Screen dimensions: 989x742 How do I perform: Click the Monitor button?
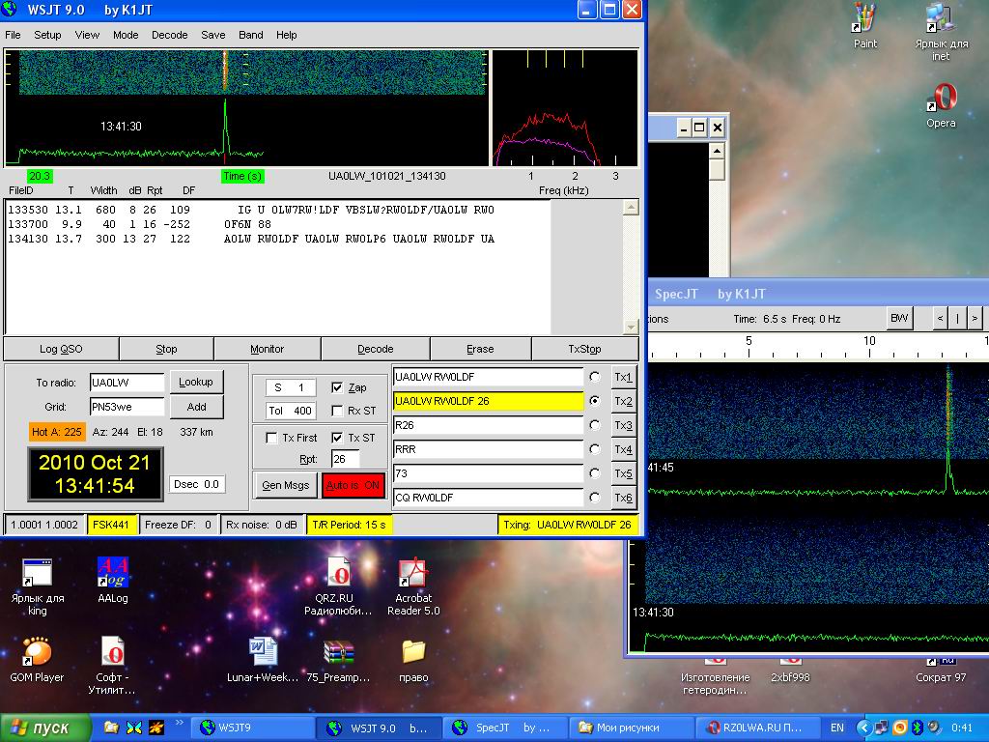(268, 349)
